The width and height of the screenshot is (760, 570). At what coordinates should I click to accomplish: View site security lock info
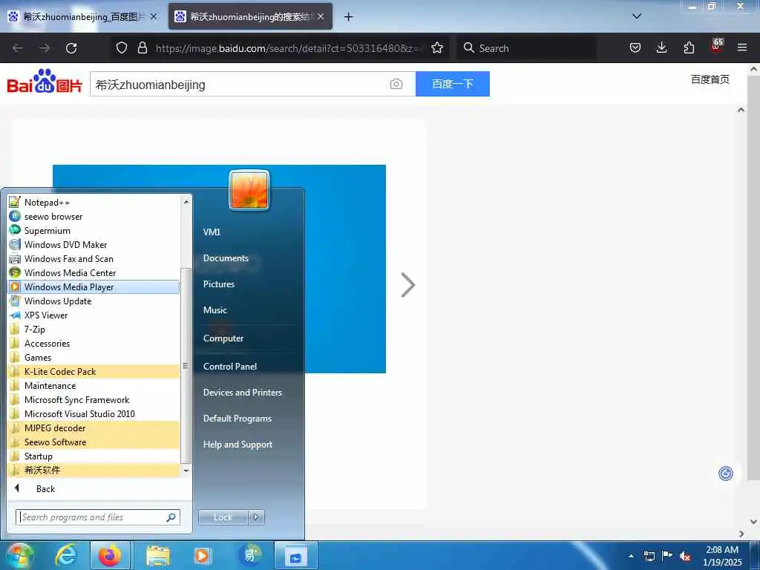(x=142, y=47)
